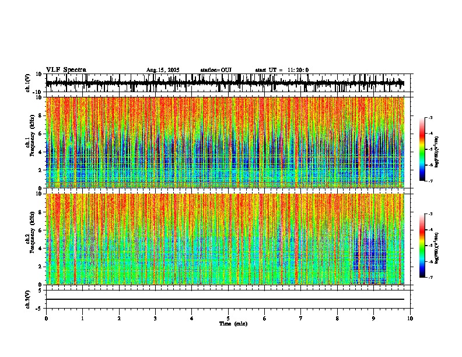The width and height of the screenshot is (462, 357).
Task: Click the "6" tick on the time axis
Action: click(265, 318)
